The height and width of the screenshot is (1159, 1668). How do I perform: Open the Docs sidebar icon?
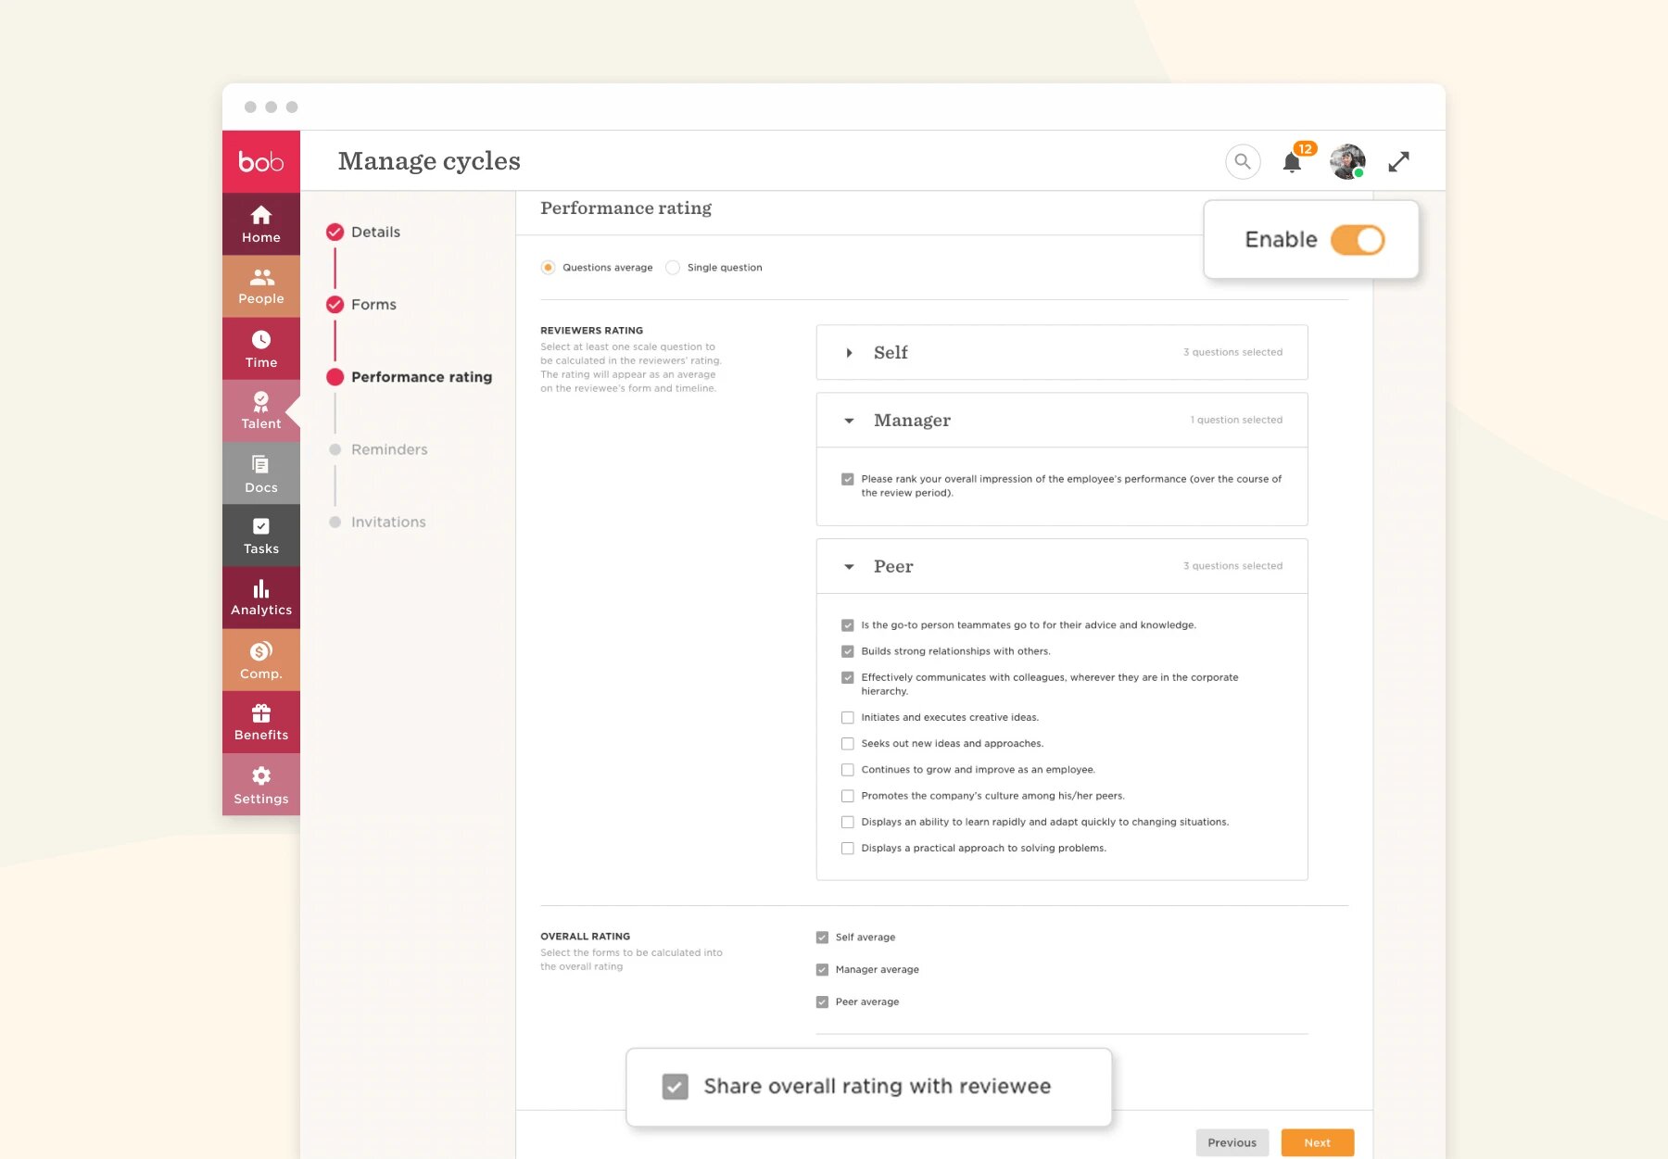pos(261,473)
